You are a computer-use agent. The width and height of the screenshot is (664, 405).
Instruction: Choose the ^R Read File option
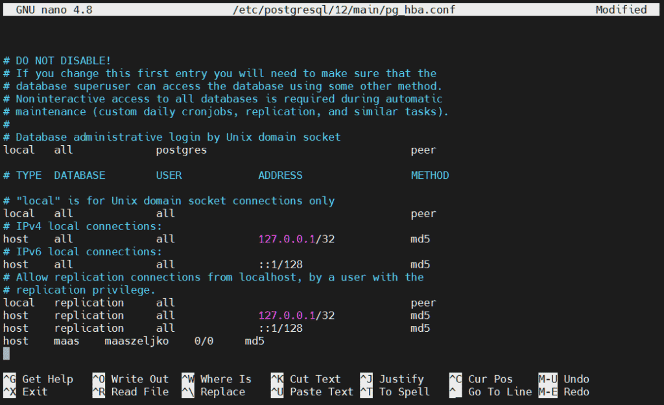(x=130, y=391)
